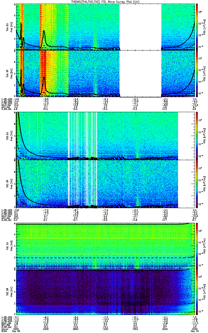Screen dimensions: 208x333
Task: Click the white data gap in THA B∥ panel
Action: [x=141, y=73]
